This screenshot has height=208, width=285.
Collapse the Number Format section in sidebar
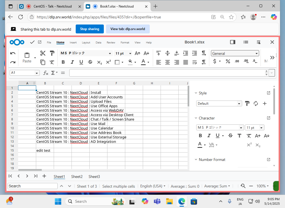pos(196,160)
